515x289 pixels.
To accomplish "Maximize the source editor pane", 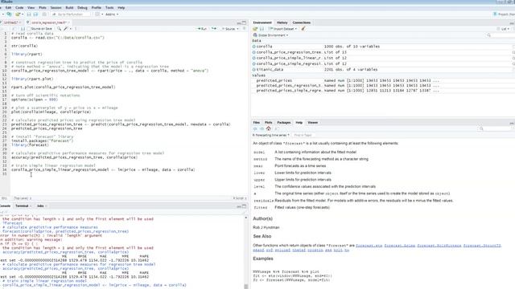I will click(x=244, y=22).
